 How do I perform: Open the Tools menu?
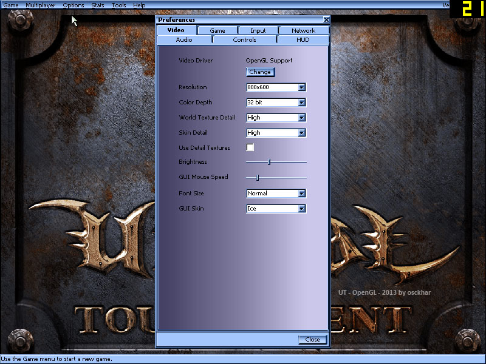[118, 5]
